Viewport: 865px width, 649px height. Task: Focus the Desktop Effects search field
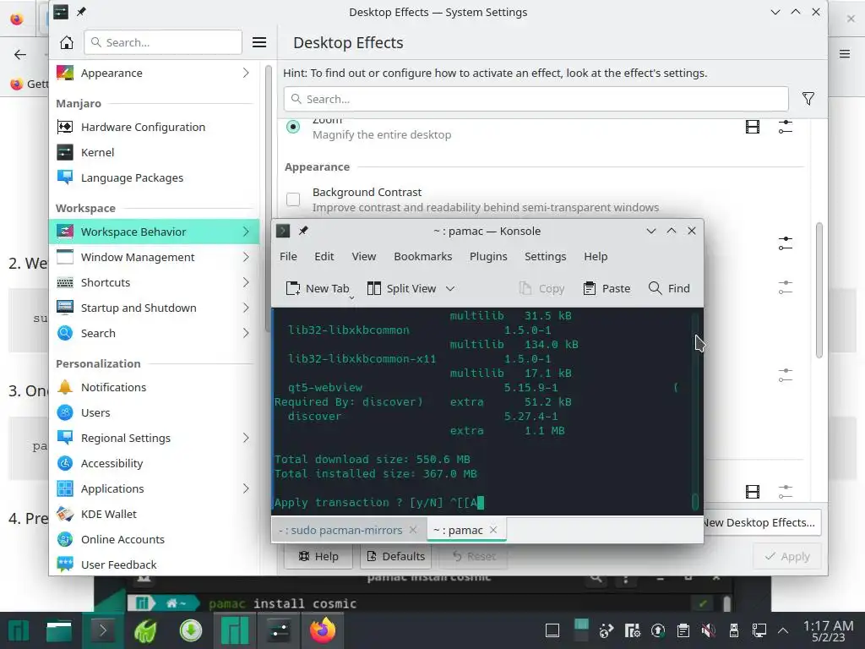coord(536,99)
